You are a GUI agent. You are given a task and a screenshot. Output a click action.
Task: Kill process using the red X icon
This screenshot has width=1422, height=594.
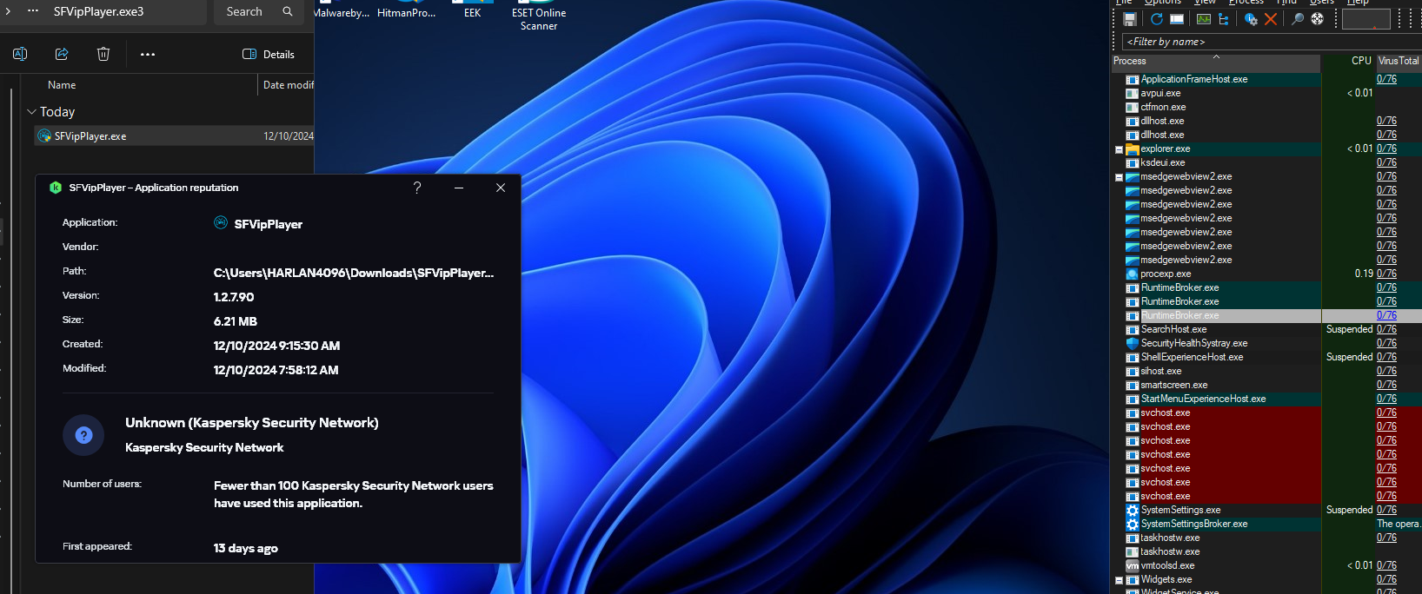pos(1271,19)
